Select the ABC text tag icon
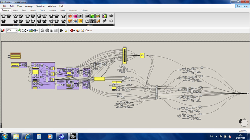This screenshot has width=250, height=140. (104, 21)
